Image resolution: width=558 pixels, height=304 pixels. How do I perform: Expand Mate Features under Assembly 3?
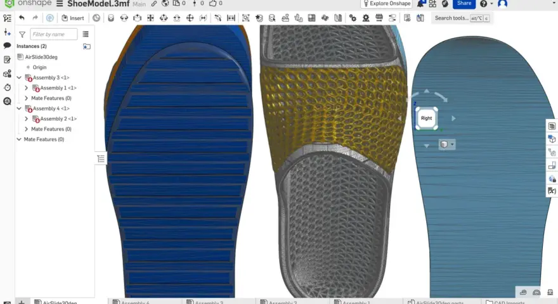27,98
